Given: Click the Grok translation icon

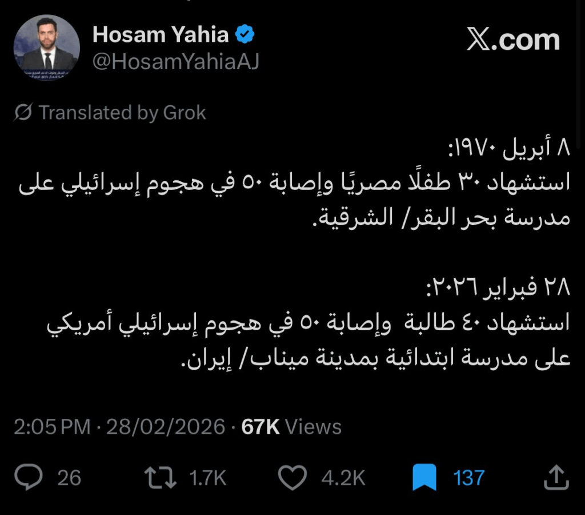Looking at the screenshot, I should coord(23,113).
